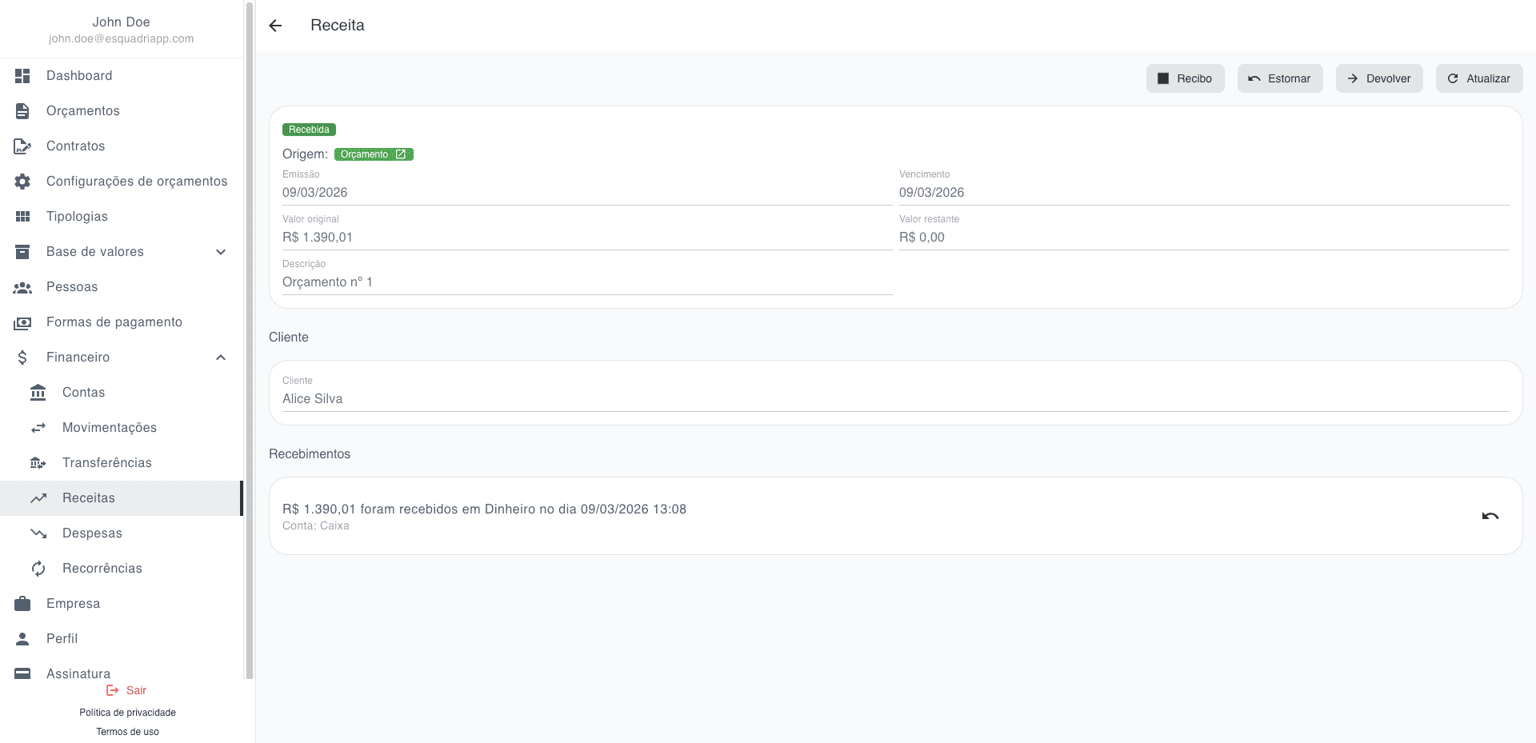Navigate to Despesas under Financeiro

[x=120, y=533]
